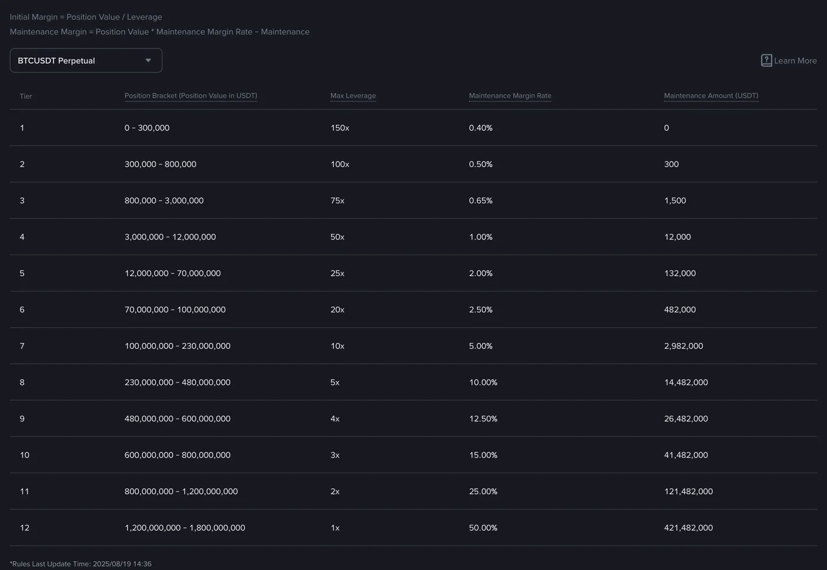Select the 12.50% margin rate cell

(x=483, y=419)
